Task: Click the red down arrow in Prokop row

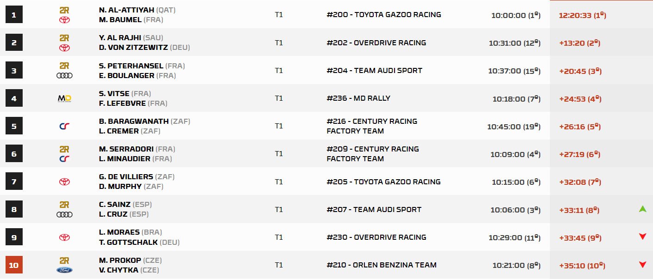Action: pyautogui.click(x=642, y=265)
